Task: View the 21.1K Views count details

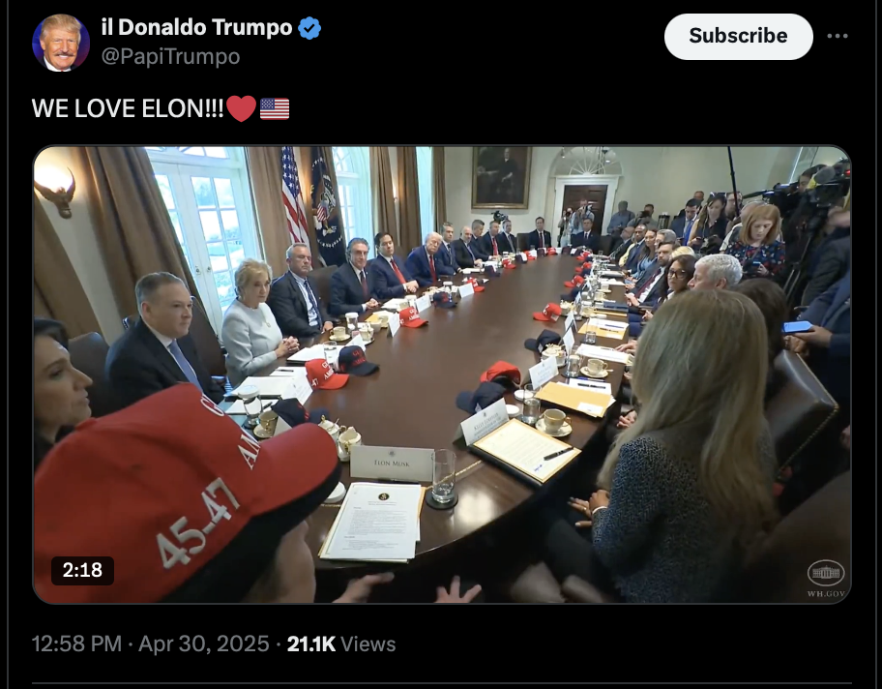Action: pyautogui.click(x=340, y=644)
